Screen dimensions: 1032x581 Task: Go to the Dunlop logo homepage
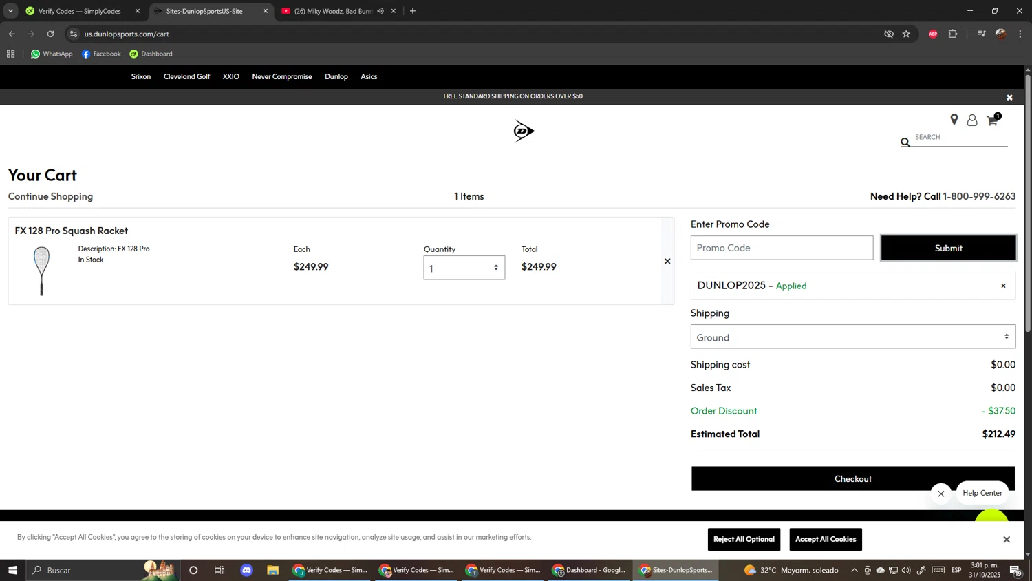524,131
